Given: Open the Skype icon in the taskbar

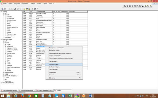Looking at the screenshot, I should [x=56, y=96].
